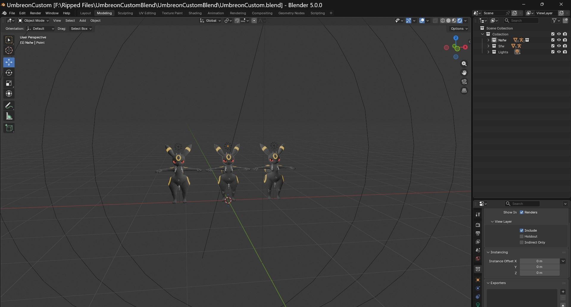Click the New Collection icon in outliner

click(565, 21)
